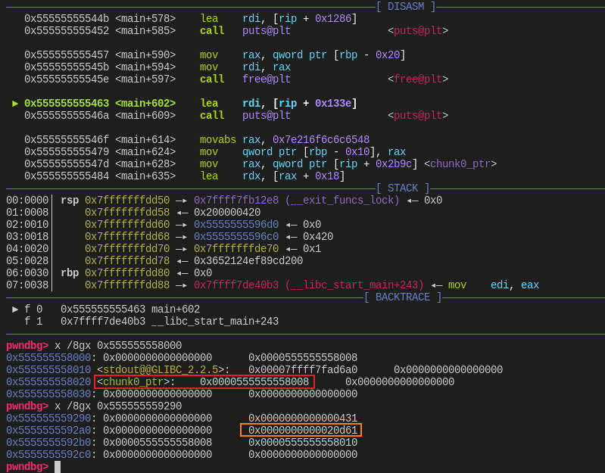Click the free@plt call operand
Screen dimensions: 605x473
266,79
